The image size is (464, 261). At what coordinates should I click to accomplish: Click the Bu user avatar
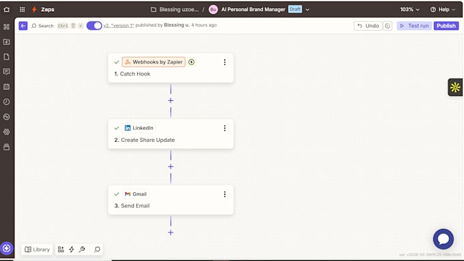213,10
